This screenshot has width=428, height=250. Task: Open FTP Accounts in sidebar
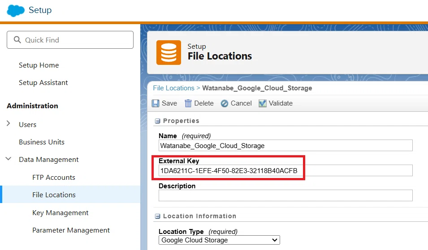coord(53,177)
